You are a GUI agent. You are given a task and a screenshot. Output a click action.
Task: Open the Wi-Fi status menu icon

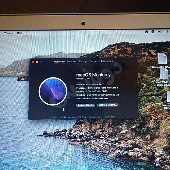168,32
